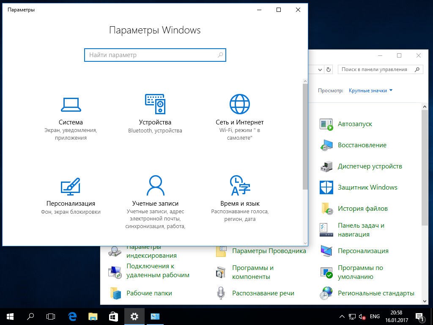Click the Settings window scroll-down arrow
The image size is (433, 325).
click(x=305, y=243)
